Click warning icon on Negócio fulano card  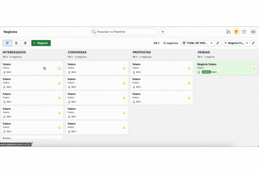[x=254, y=68]
